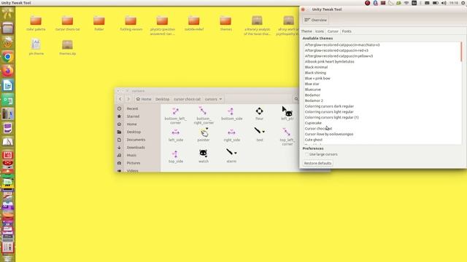Select the fleur cursor file
The width and height of the screenshot is (467, 262).
pyautogui.click(x=259, y=114)
